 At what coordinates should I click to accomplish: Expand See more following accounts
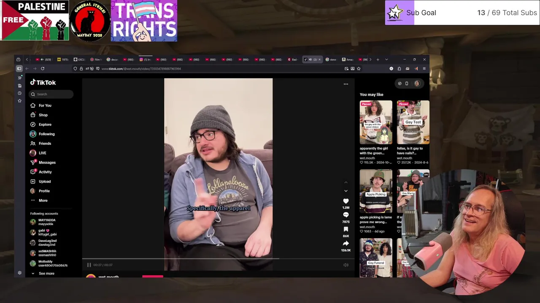[x=43, y=274]
